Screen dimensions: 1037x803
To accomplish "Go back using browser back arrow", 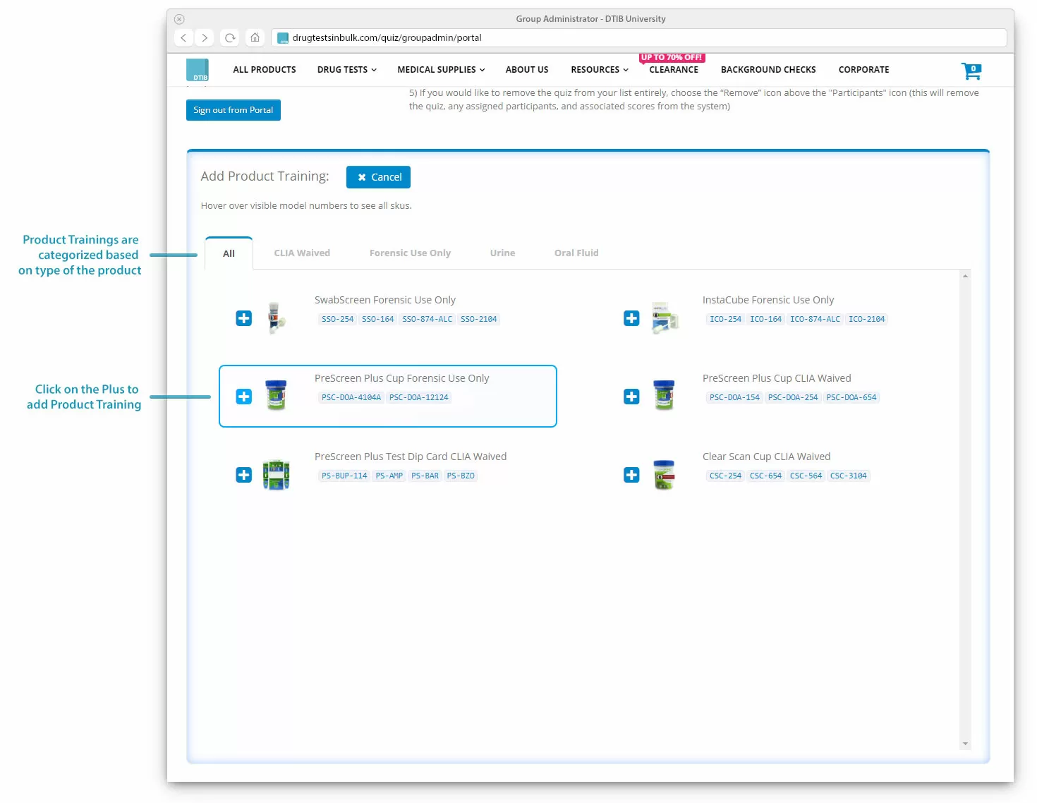I will pyautogui.click(x=183, y=37).
